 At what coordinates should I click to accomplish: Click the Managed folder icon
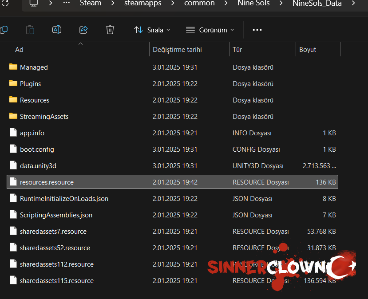13,67
